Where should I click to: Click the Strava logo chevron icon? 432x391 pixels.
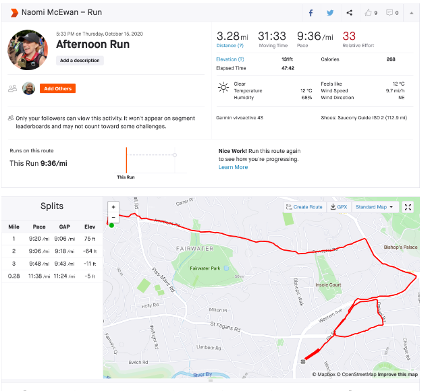coord(14,13)
